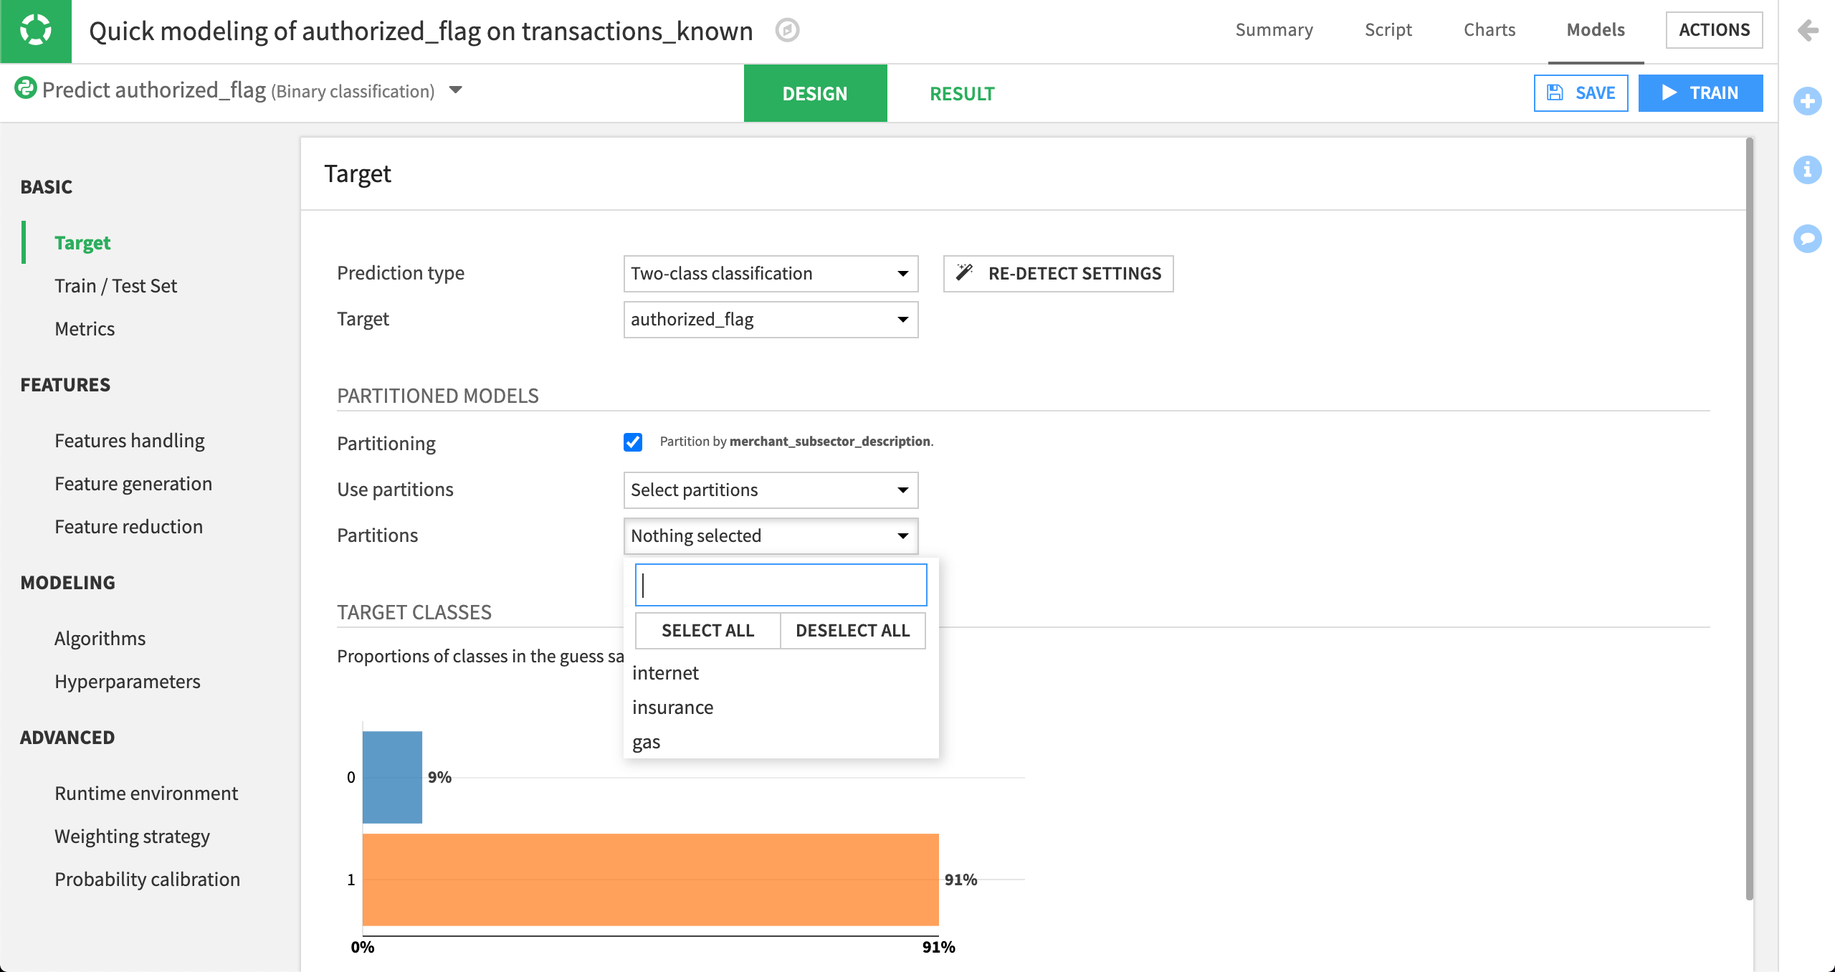Open the Charts tab
The width and height of the screenshot is (1835, 972).
click(1489, 30)
